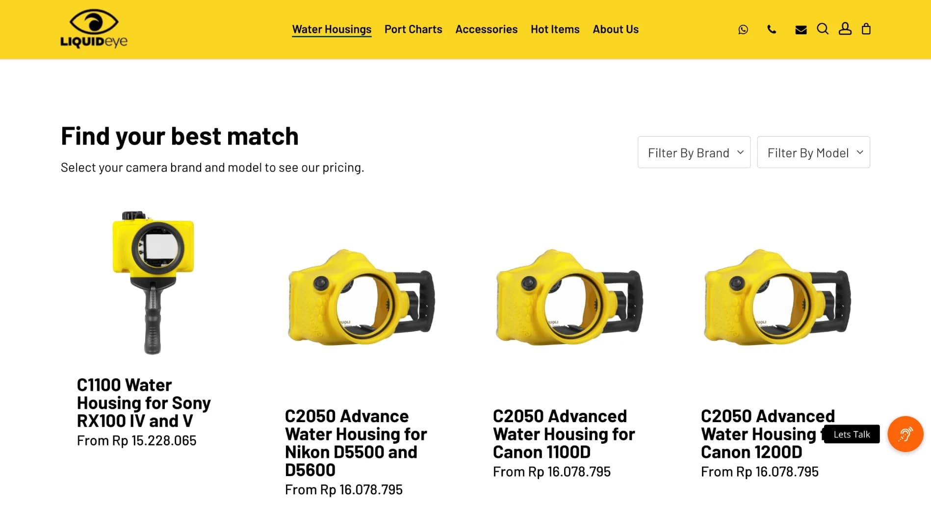
Task: Click C1100 Water Housing for Sony title
Action: 143,403
